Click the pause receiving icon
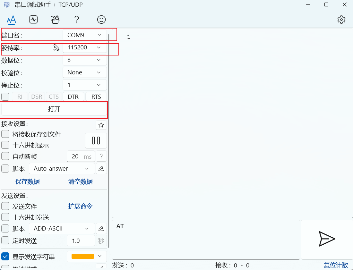This screenshot has height=270, width=353. [96, 140]
